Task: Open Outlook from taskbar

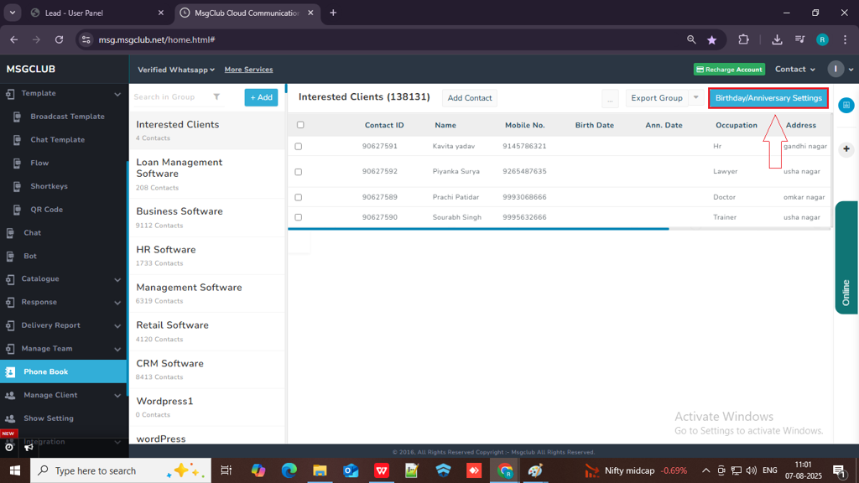Action: [351, 470]
